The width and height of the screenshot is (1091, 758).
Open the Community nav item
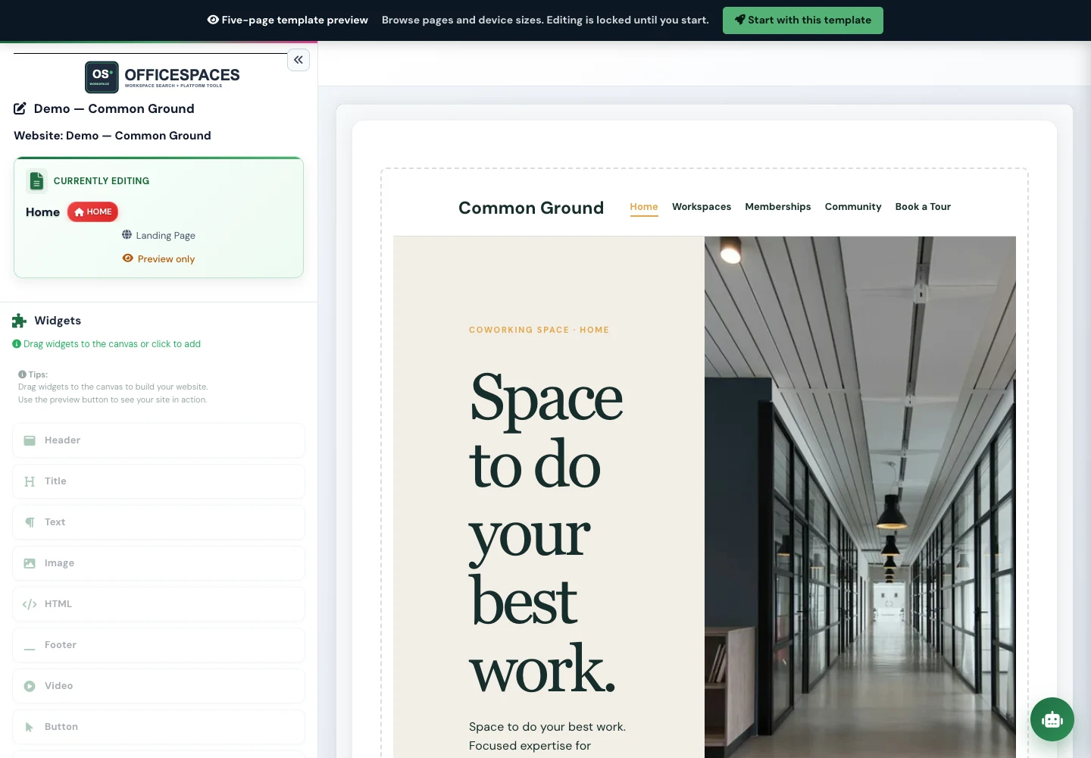853,207
